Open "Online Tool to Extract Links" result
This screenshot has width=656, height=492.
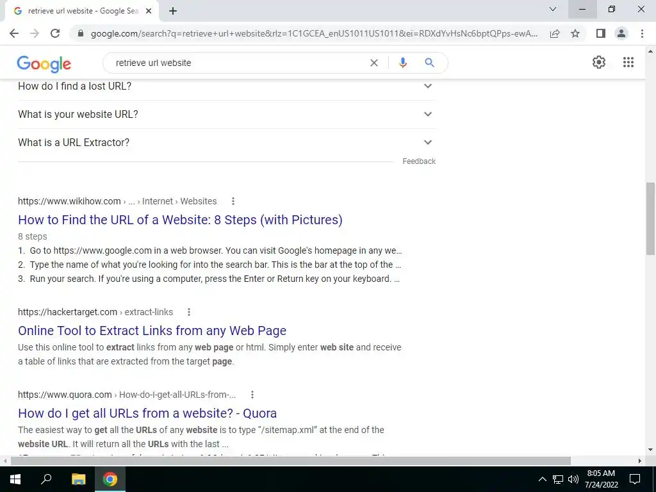point(152,331)
